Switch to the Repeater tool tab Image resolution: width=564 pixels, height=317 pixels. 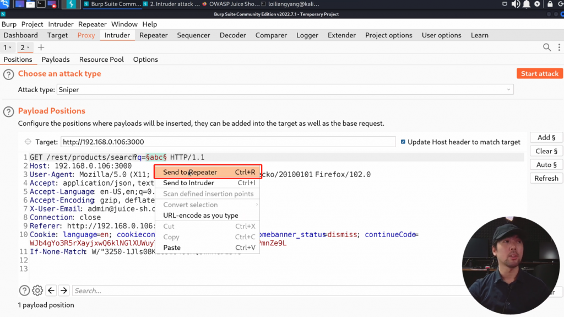point(154,35)
